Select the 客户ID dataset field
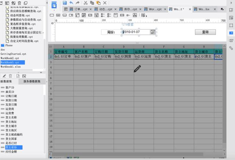 point(10,87)
